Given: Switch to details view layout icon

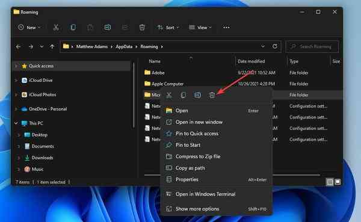Looking at the screenshot, I should point(330,182).
